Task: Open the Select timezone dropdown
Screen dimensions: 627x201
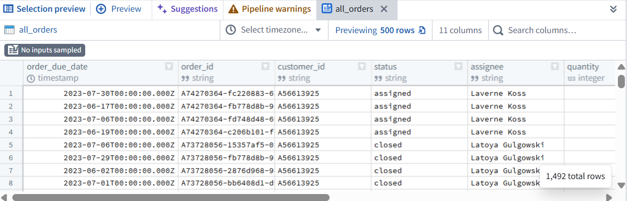Action: (x=274, y=30)
